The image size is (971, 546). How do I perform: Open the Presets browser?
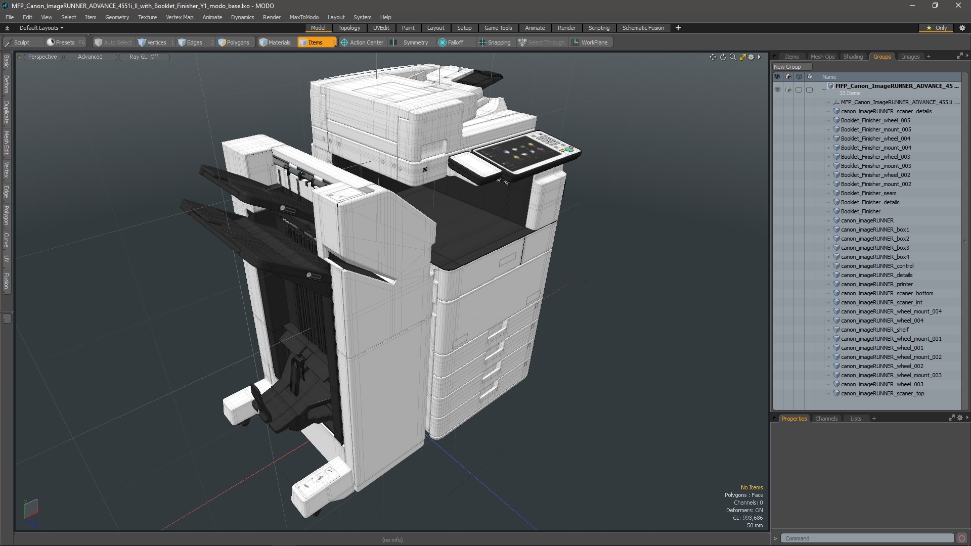pos(65,42)
